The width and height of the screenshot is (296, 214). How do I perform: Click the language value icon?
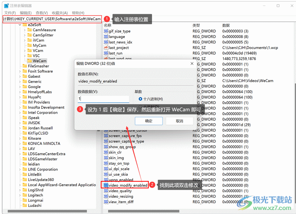[106, 36]
